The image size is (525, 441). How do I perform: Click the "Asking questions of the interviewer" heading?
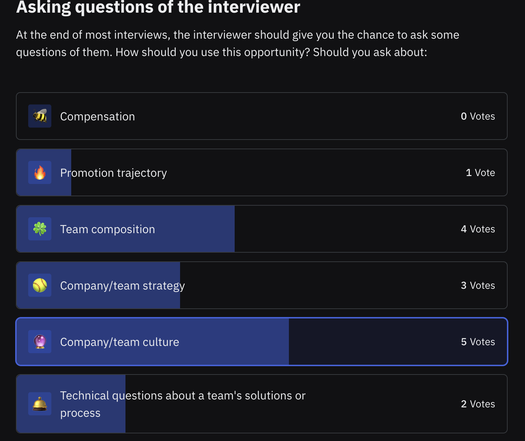point(158,7)
